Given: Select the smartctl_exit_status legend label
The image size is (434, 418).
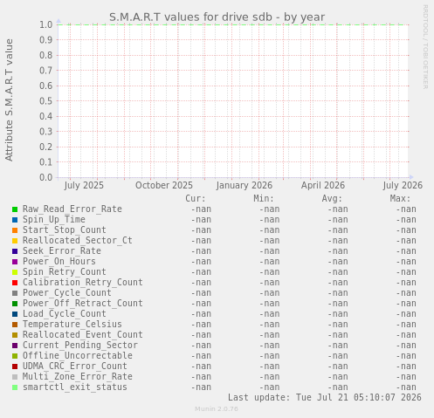Looking at the screenshot, I should pos(75,387).
